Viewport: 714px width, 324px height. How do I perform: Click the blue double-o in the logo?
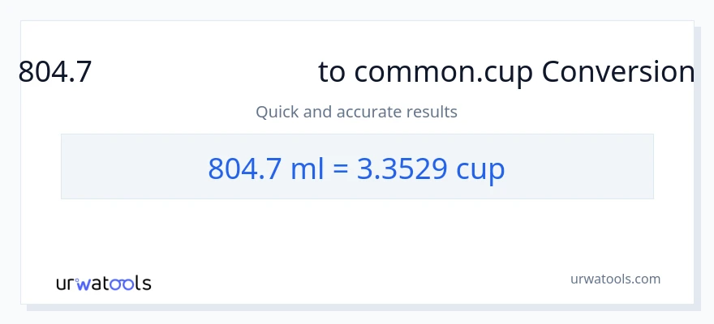click(120, 283)
